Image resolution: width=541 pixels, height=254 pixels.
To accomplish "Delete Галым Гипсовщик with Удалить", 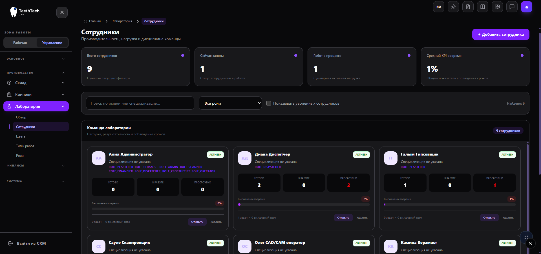I will [508, 218].
